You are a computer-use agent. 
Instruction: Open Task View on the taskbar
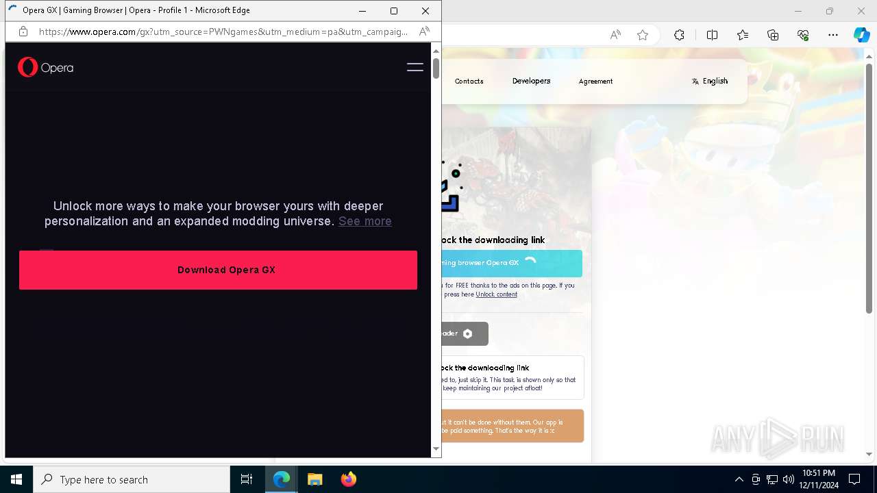coord(247,479)
